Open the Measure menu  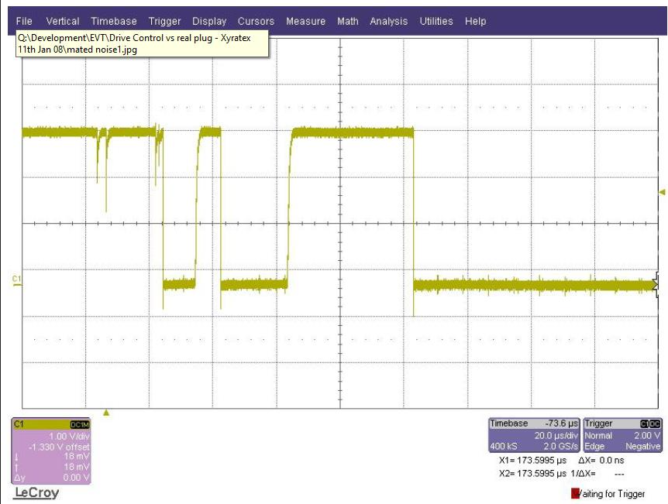[306, 21]
